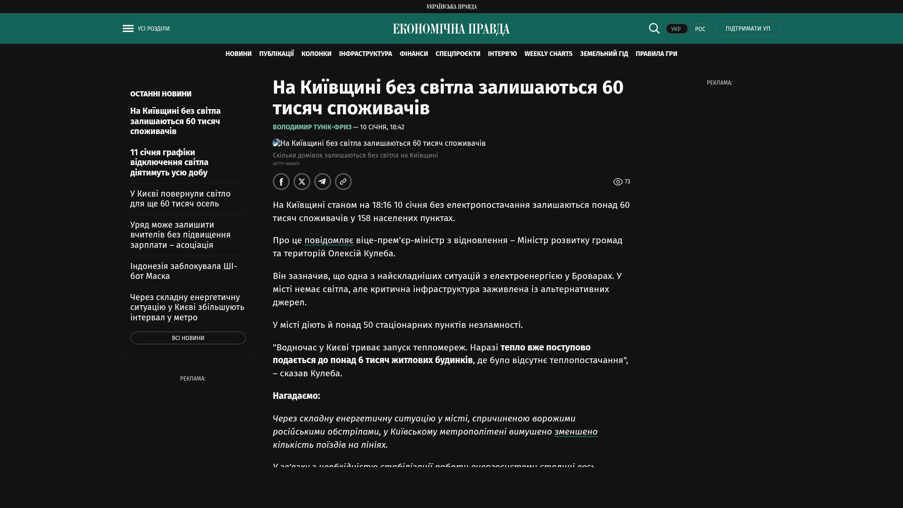
Task: Share article via Telegram icon
Action: click(323, 182)
